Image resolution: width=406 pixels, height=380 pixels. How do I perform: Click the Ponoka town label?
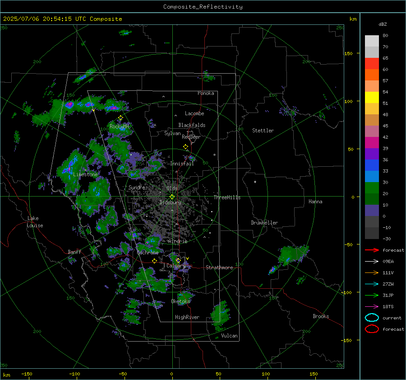coord(206,93)
